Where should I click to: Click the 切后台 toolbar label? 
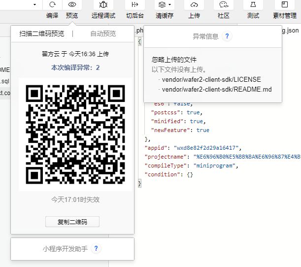point(135,16)
